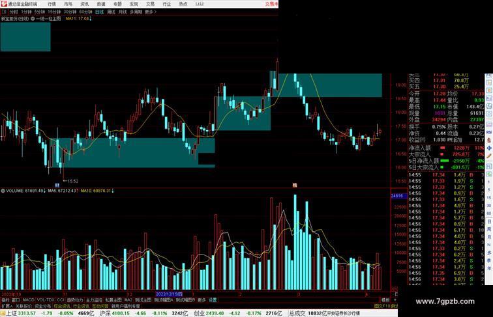Click the small box icon left of 分时
493x317 pixels.
point(5,12)
